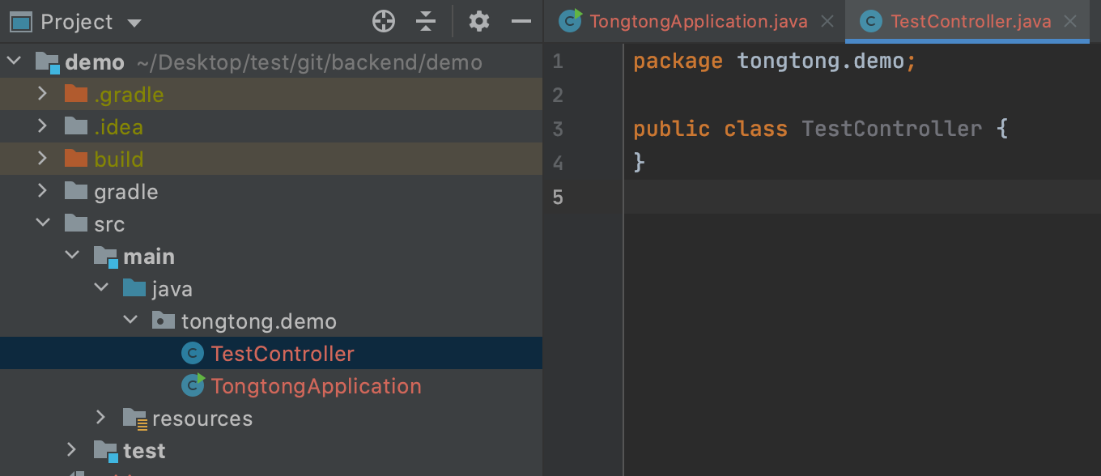Expand the .idea folder
The width and height of the screenshot is (1101, 476).
coord(43,126)
